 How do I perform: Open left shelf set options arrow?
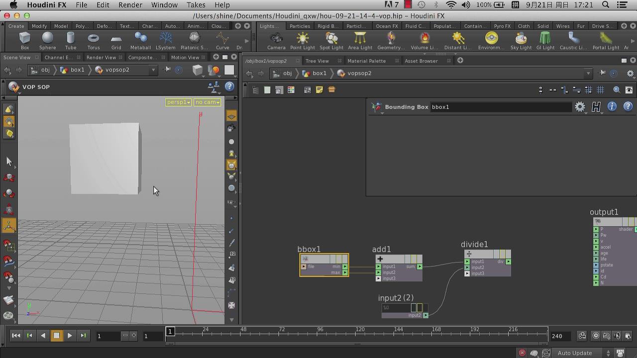247,26
